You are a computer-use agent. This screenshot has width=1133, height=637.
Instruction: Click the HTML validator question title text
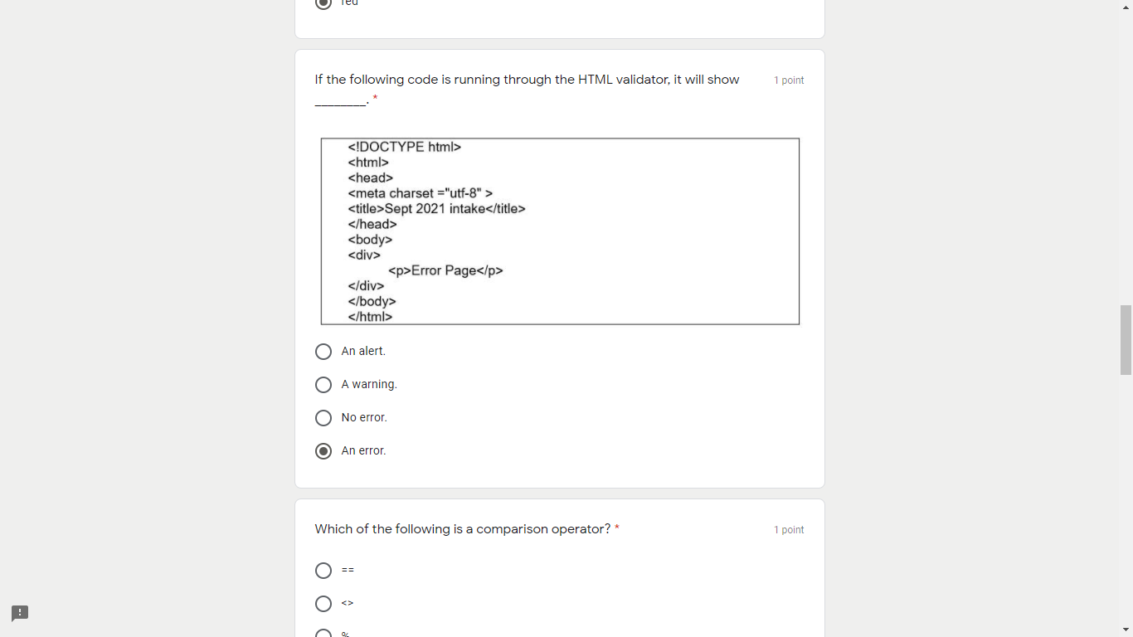coord(526,79)
